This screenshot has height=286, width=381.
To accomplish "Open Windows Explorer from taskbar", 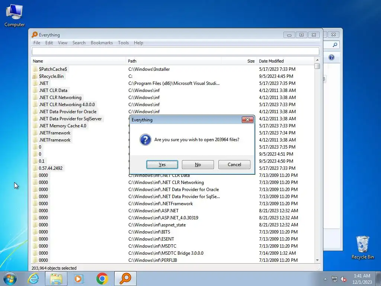I will (x=56, y=279).
